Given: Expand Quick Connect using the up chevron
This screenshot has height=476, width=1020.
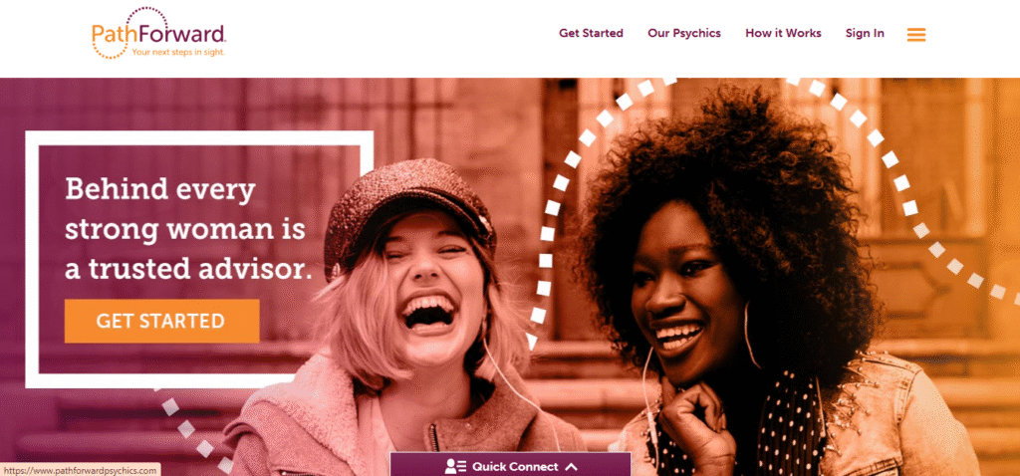Looking at the screenshot, I should (571, 466).
